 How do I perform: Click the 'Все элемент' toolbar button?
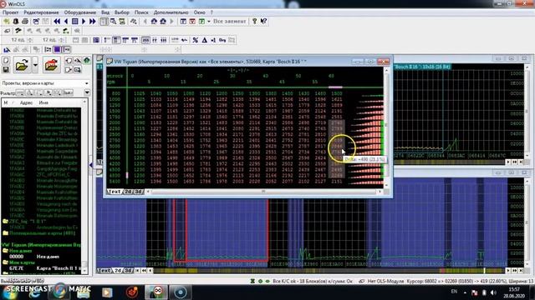point(229,22)
